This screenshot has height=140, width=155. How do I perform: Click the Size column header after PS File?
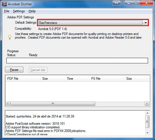click(137, 79)
